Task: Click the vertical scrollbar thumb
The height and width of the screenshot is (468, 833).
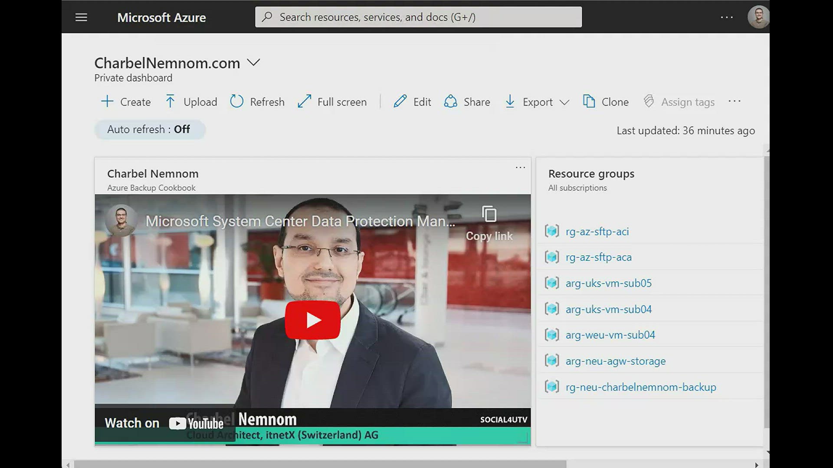Action: point(767,292)
